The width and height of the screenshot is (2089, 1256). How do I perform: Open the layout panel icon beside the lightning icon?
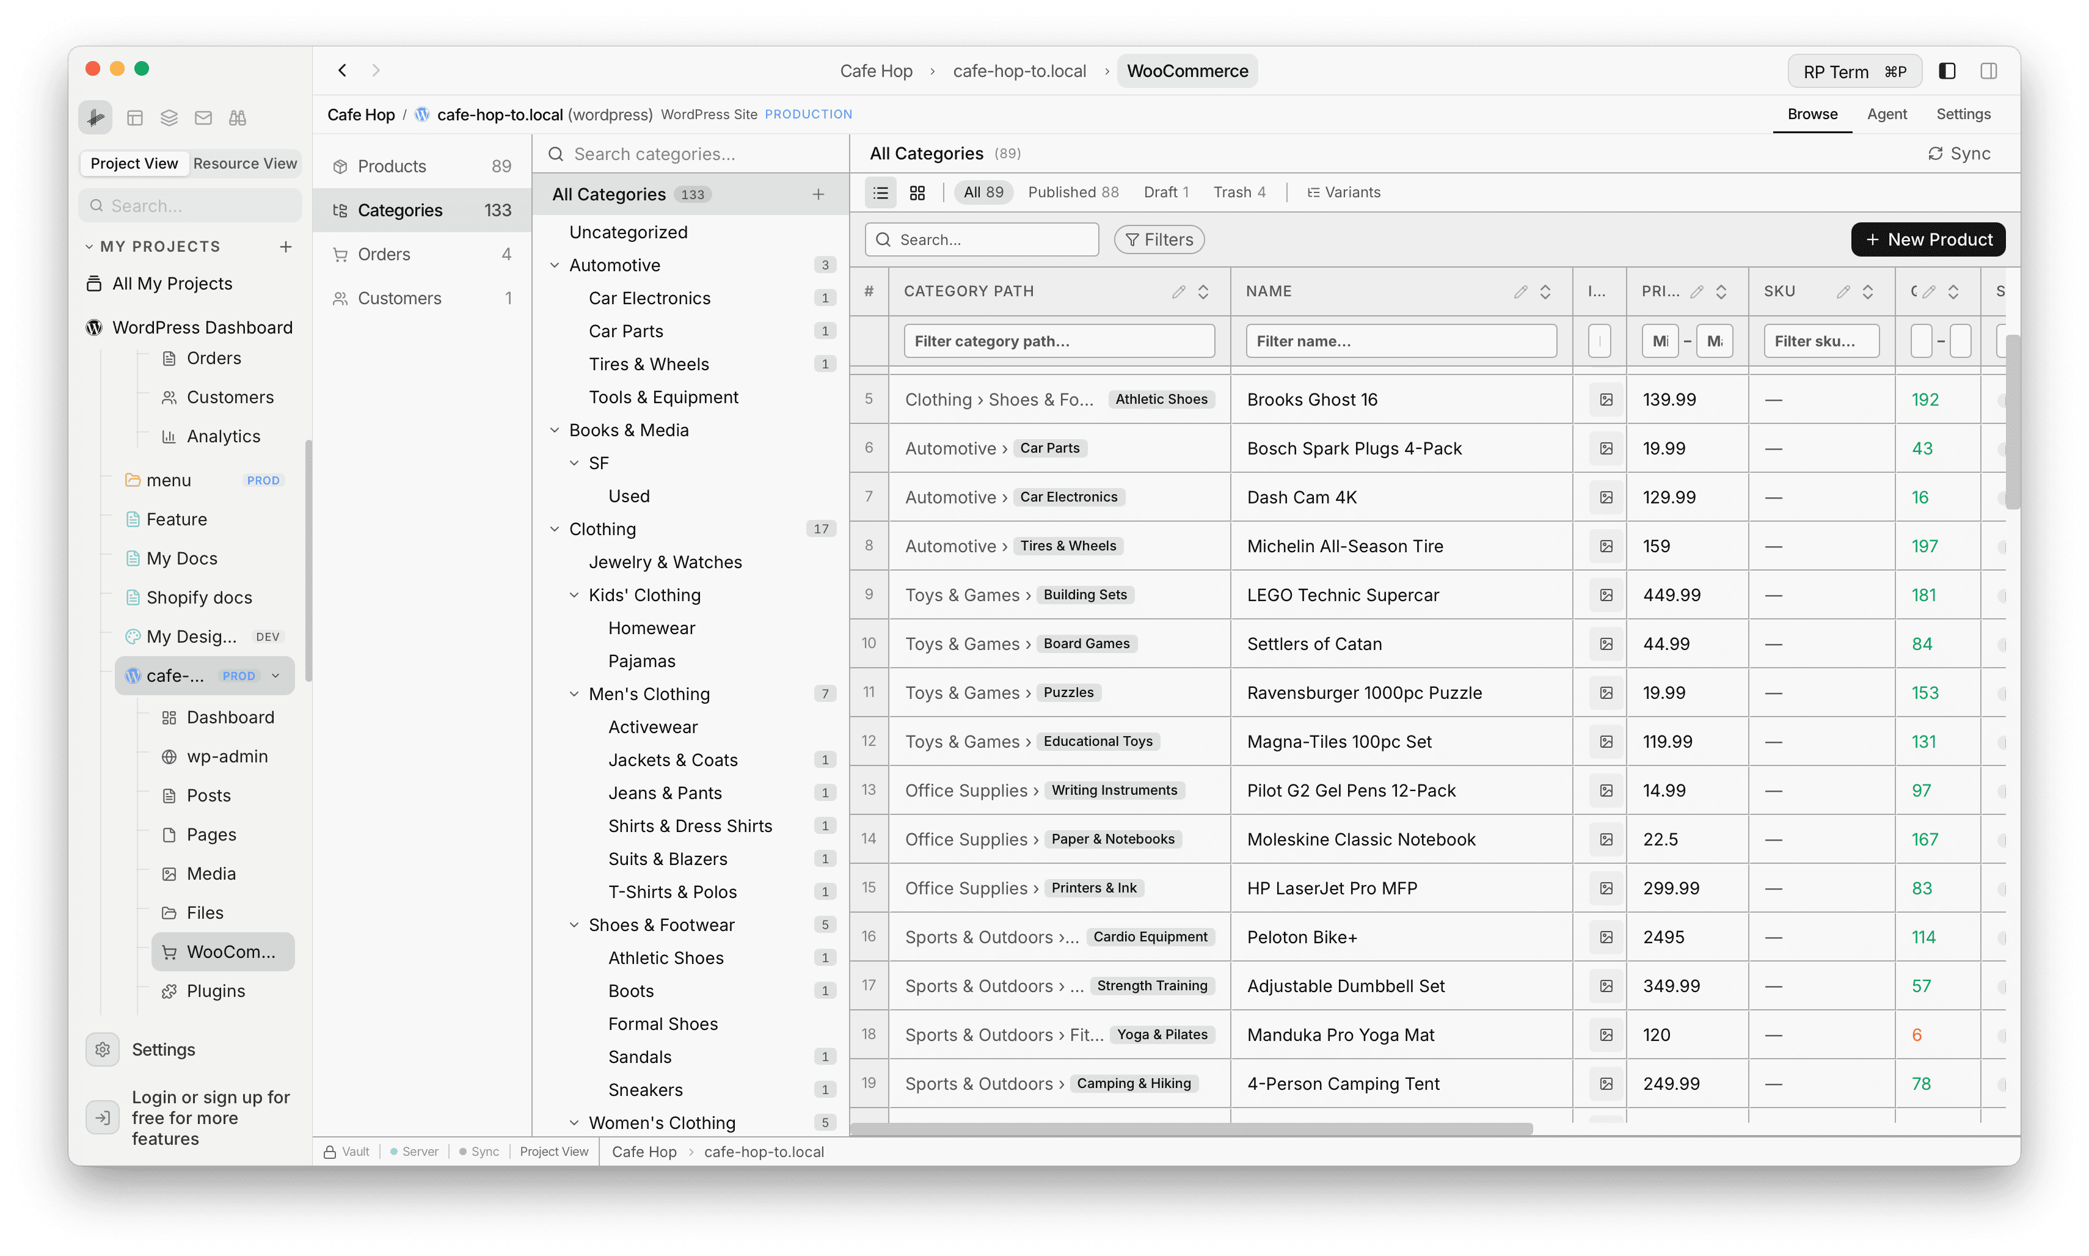(134, 118)
